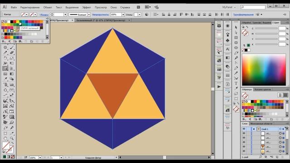Click the Непрозрачность link

pyautogui.click(x=101, y=14)
